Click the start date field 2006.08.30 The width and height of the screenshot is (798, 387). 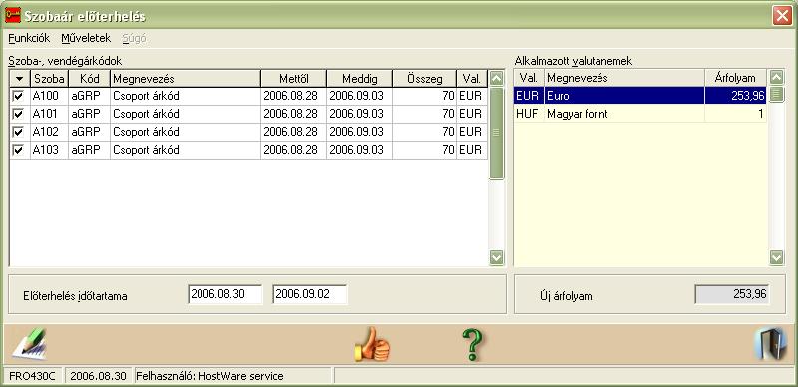click(x=225, y=295)
